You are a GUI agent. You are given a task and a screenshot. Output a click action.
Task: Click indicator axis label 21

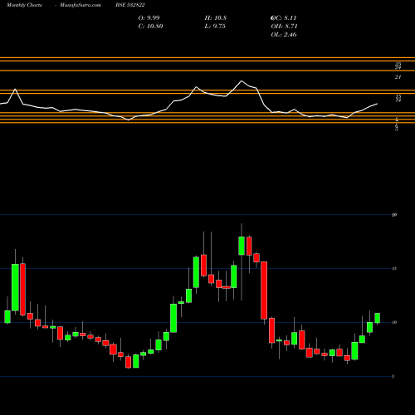(398, 77)
